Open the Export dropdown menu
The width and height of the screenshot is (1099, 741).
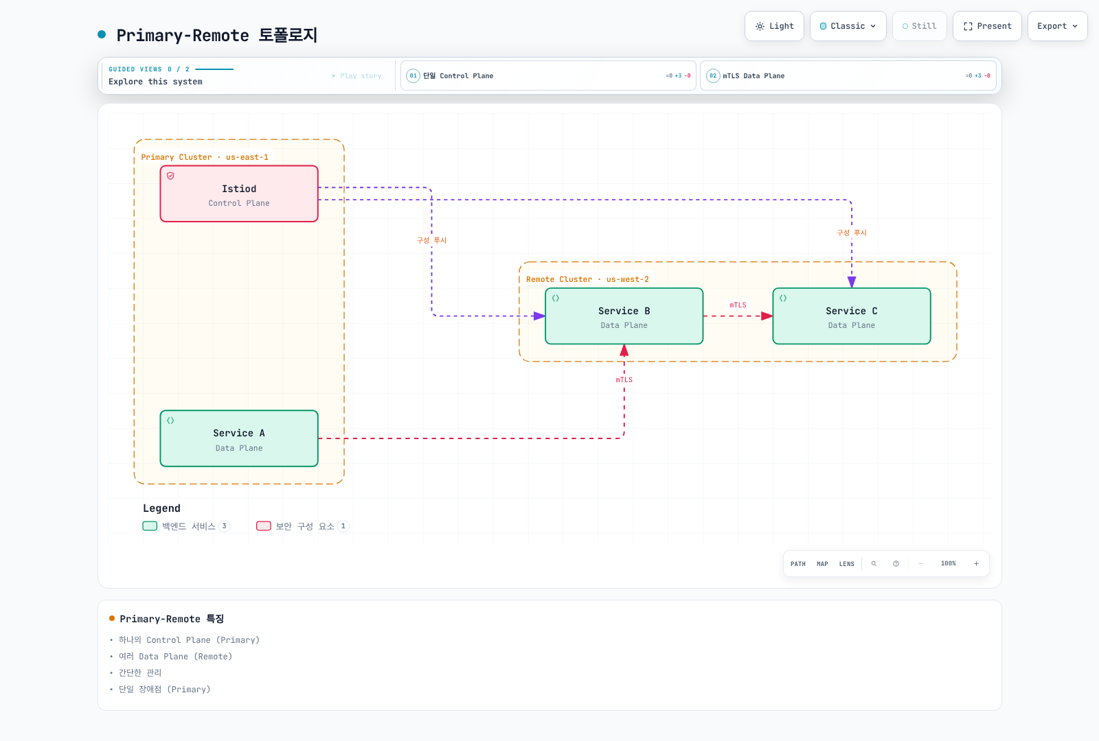(1058, 26)
